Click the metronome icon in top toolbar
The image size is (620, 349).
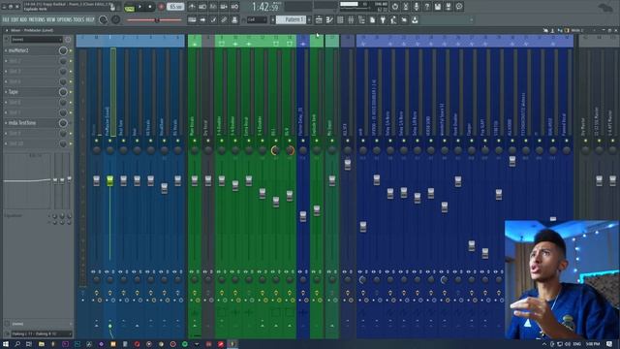point(192,7)
